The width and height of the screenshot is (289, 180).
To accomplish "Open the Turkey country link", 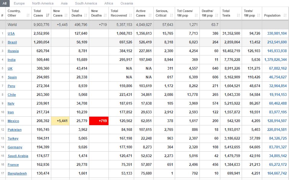I will [13, 138].
